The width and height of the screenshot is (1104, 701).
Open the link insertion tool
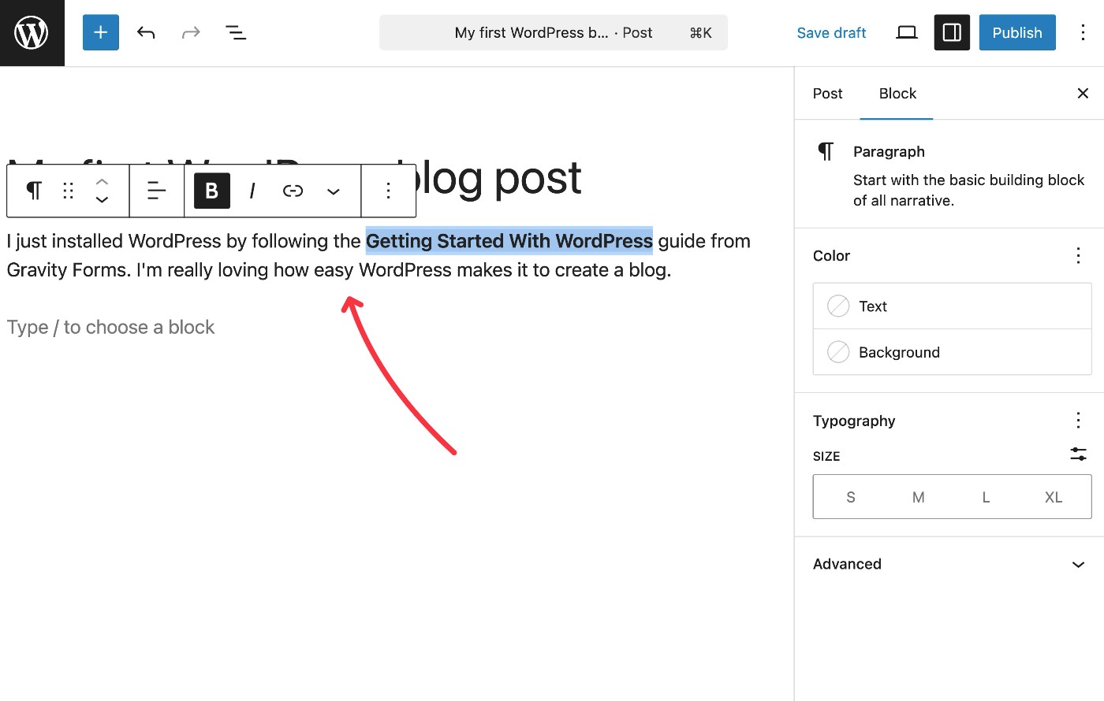point(293,191)
